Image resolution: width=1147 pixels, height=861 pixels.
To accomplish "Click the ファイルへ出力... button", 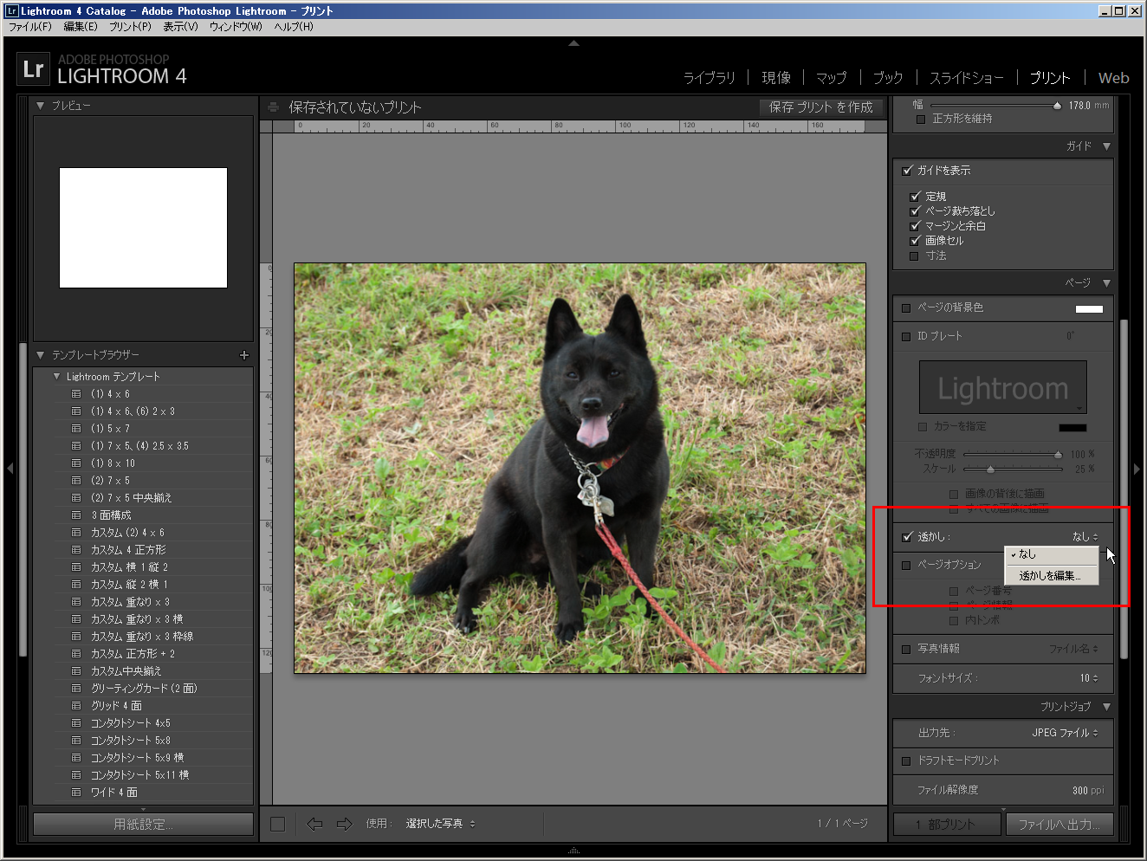I will (1059, 825).
